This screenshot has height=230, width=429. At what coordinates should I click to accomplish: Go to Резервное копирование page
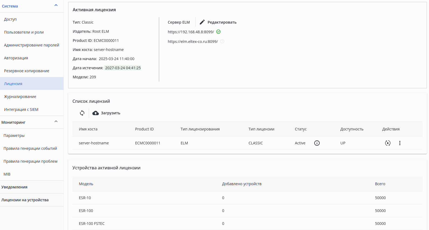pyautogui.click(x=26, y=71)
